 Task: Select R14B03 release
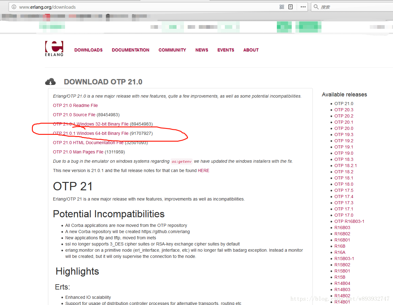[342, 290]
